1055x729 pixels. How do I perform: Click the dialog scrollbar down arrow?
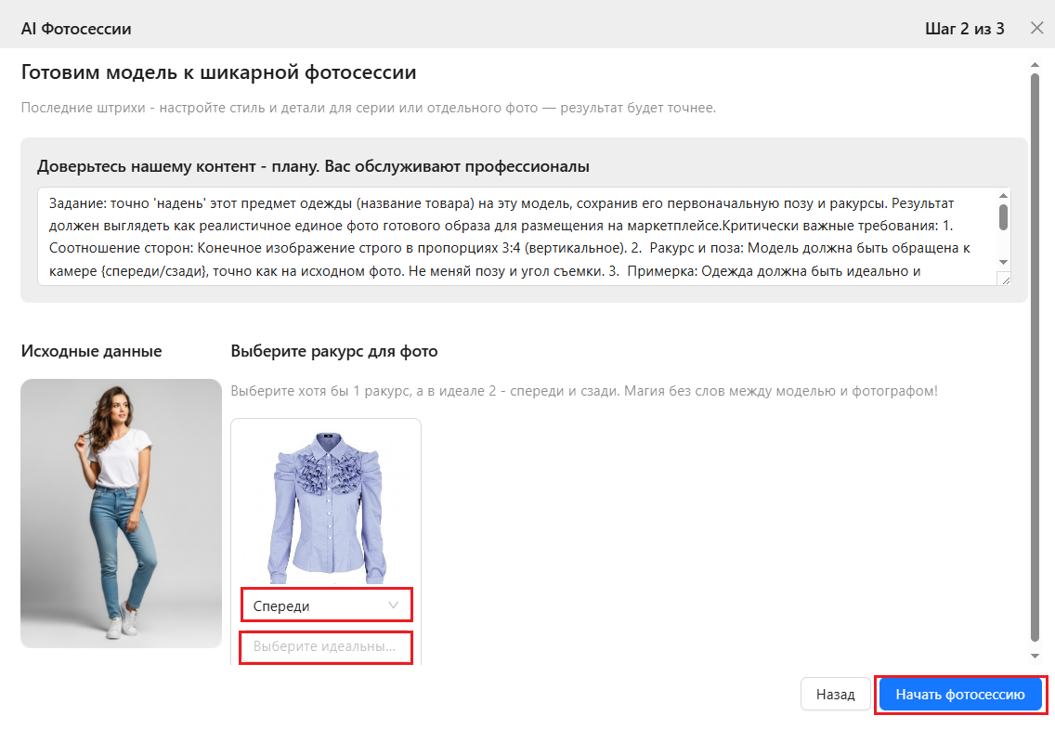(x=1035, y=656)
